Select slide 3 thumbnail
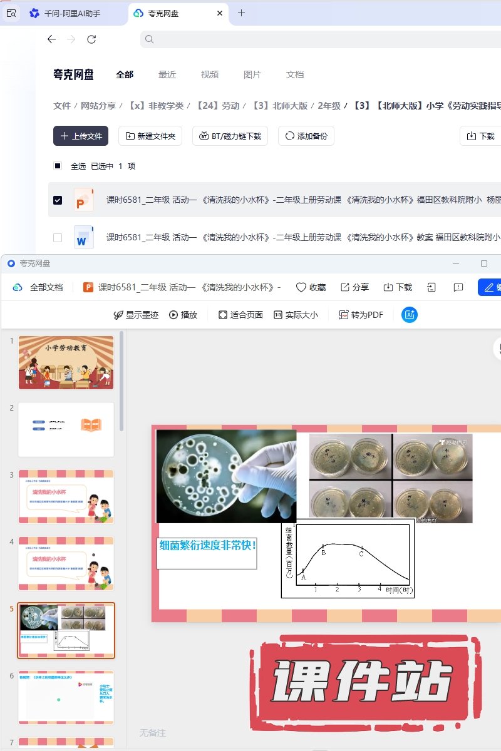The width and height of the screenshot is (501, 751). tap(66, 496)
